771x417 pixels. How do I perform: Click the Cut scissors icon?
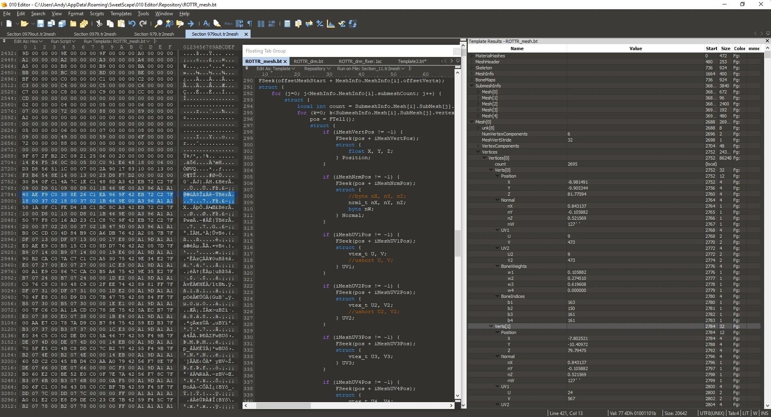tap(99, 24)
